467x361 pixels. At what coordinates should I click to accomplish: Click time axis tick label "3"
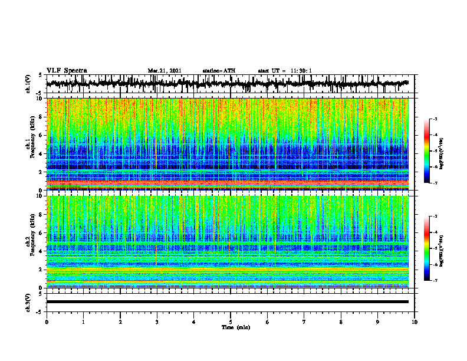coord(157,322)
